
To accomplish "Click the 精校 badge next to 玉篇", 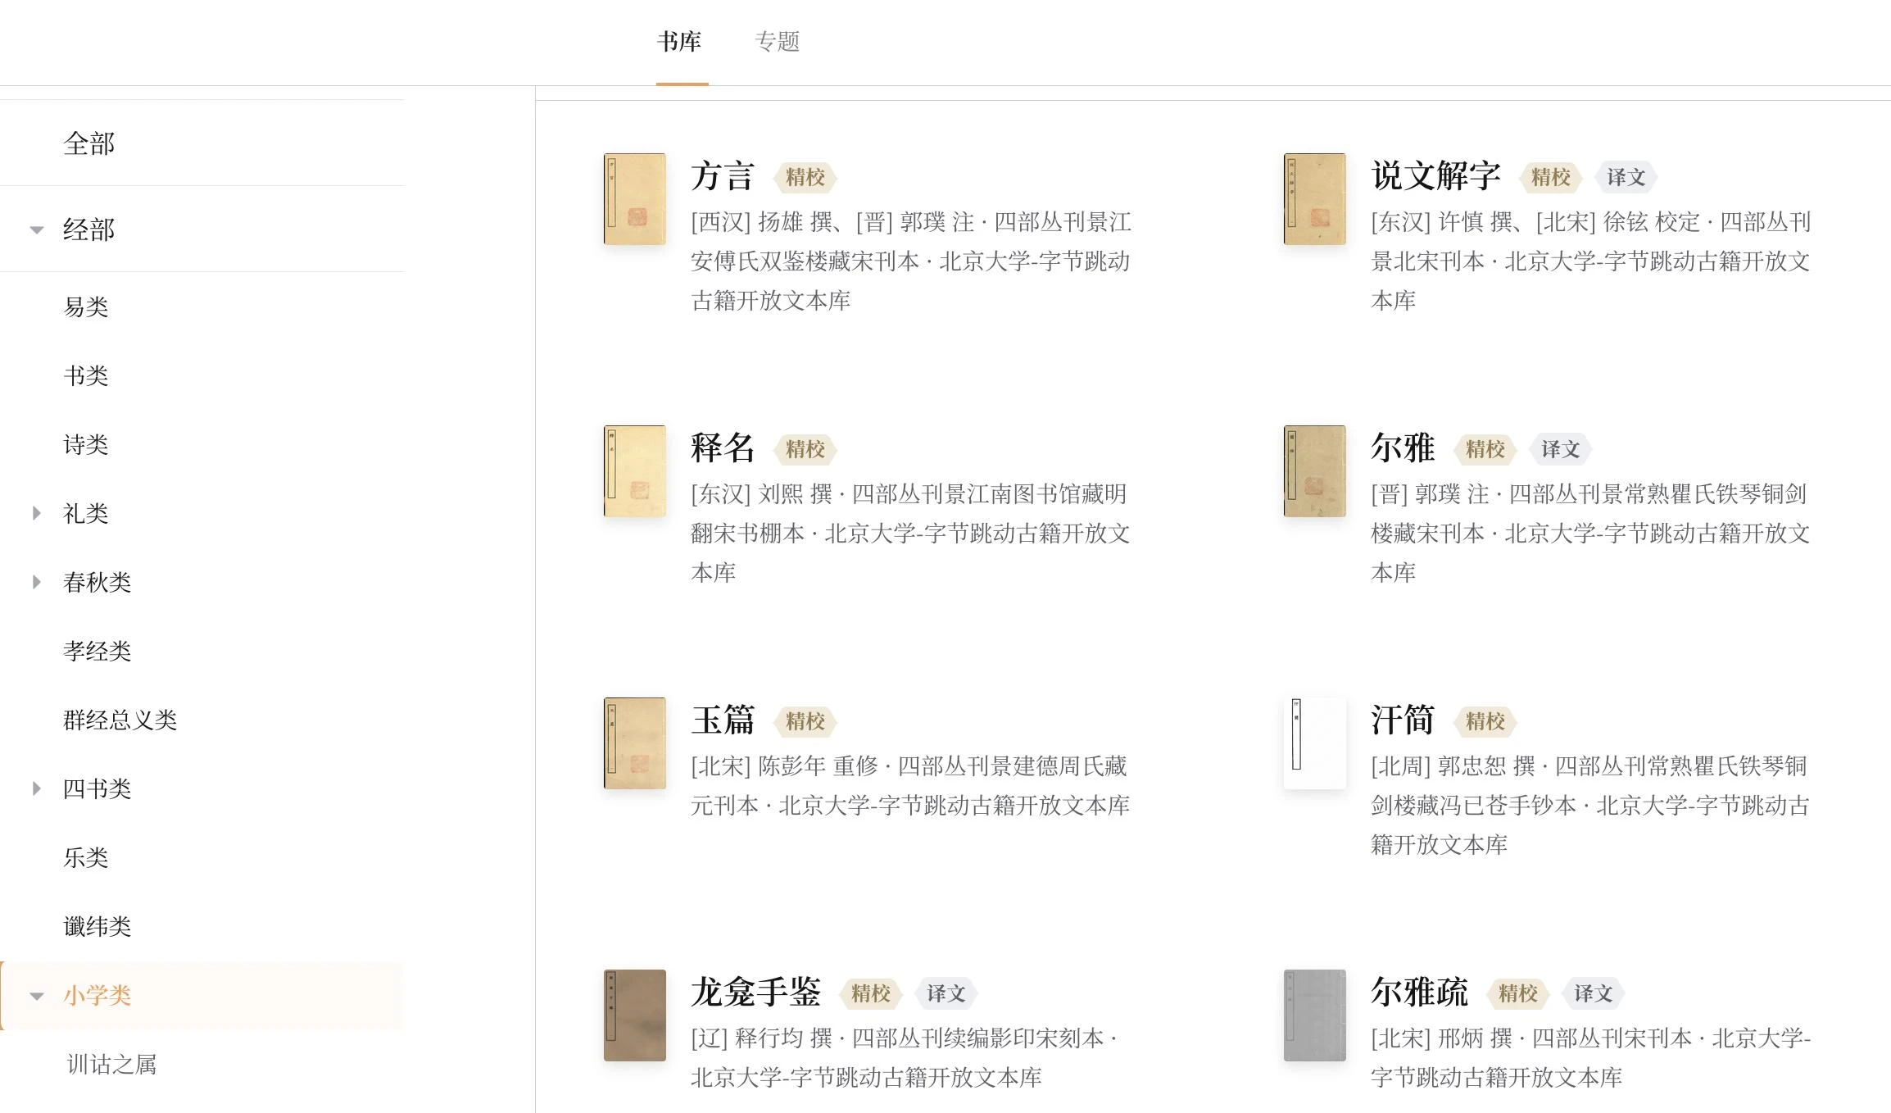I will (x=805, y=722).
